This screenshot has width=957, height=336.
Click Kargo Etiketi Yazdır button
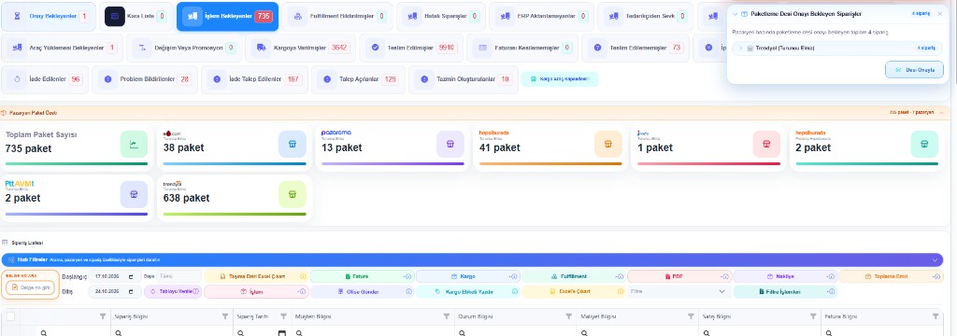(468, 291)
